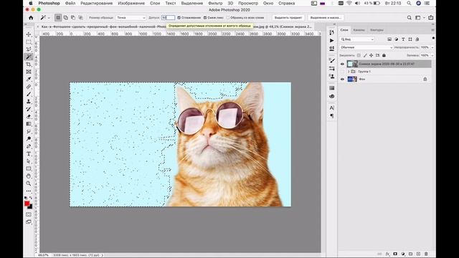
Task: Select the Blur tool
Action: tap(29, 131)
